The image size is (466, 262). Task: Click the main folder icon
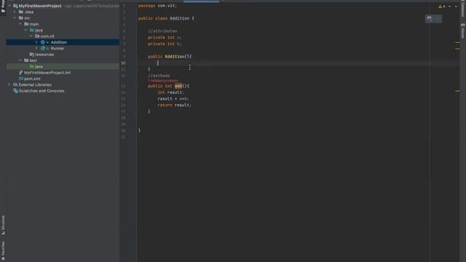point(26,24)
